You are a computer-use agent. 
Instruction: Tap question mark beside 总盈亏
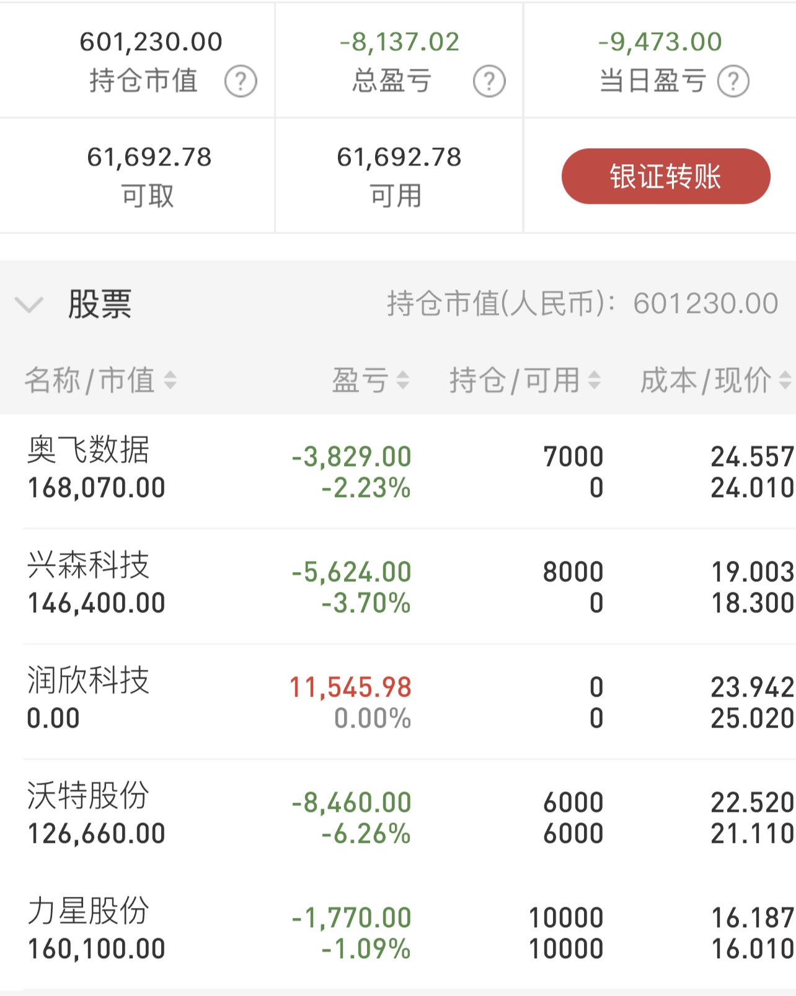click(x=489, y=81)
